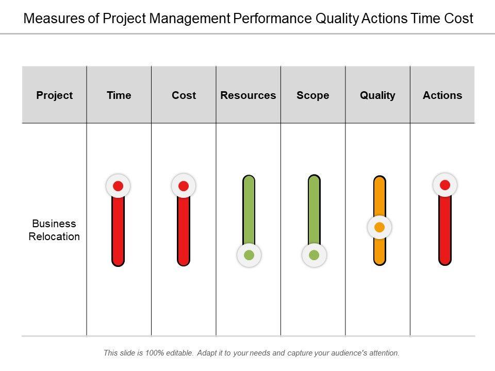The width and height of the screenshot is (495, 371).
Task: Select the Cost column header
Action: pos(184,95)
